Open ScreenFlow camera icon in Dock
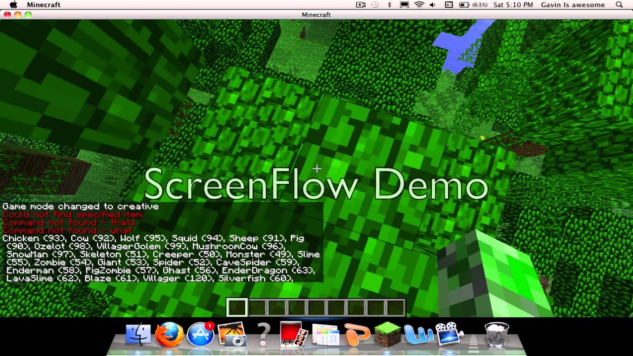The image size is (633, 356). coord(450,335)
